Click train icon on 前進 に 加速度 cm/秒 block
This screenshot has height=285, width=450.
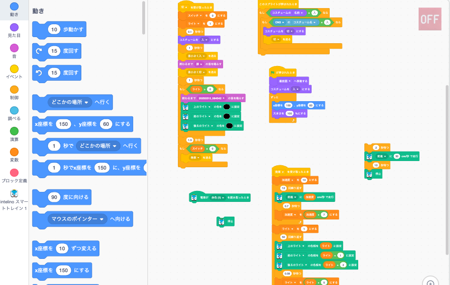[x=279, y=197]
